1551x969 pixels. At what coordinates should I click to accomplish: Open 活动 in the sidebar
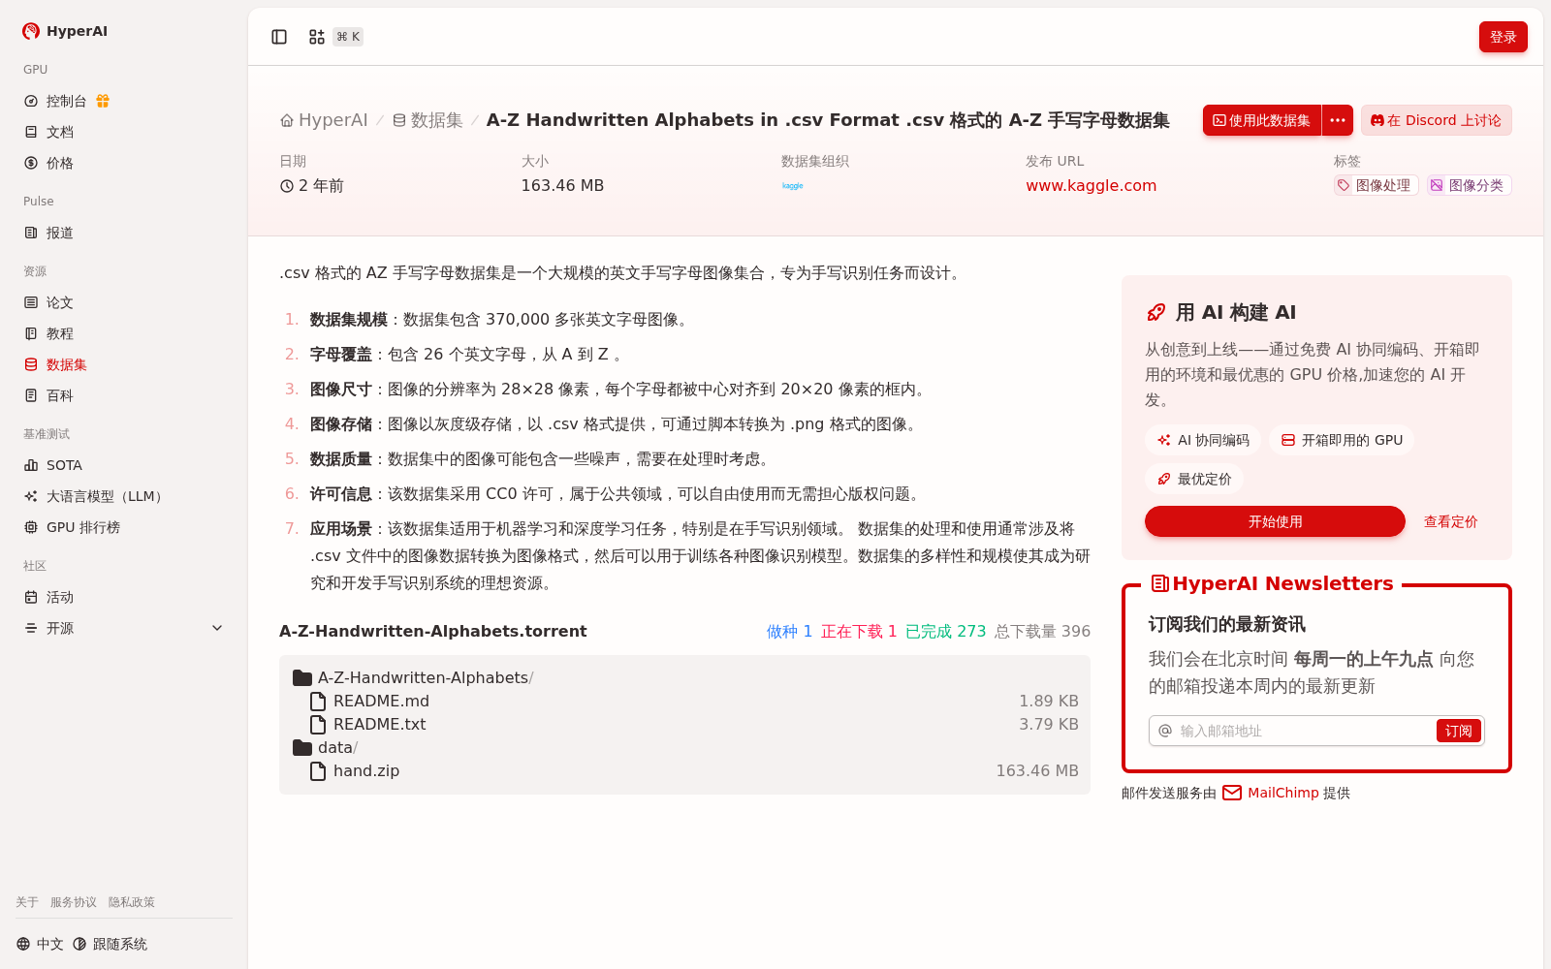click(x=60, y=597)
